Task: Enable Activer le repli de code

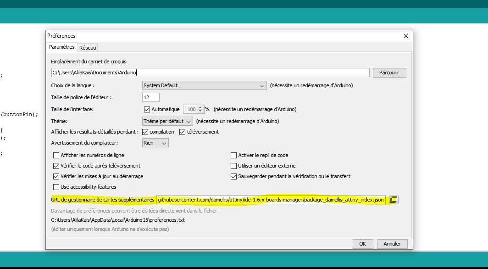Action: tap(233, 155)
